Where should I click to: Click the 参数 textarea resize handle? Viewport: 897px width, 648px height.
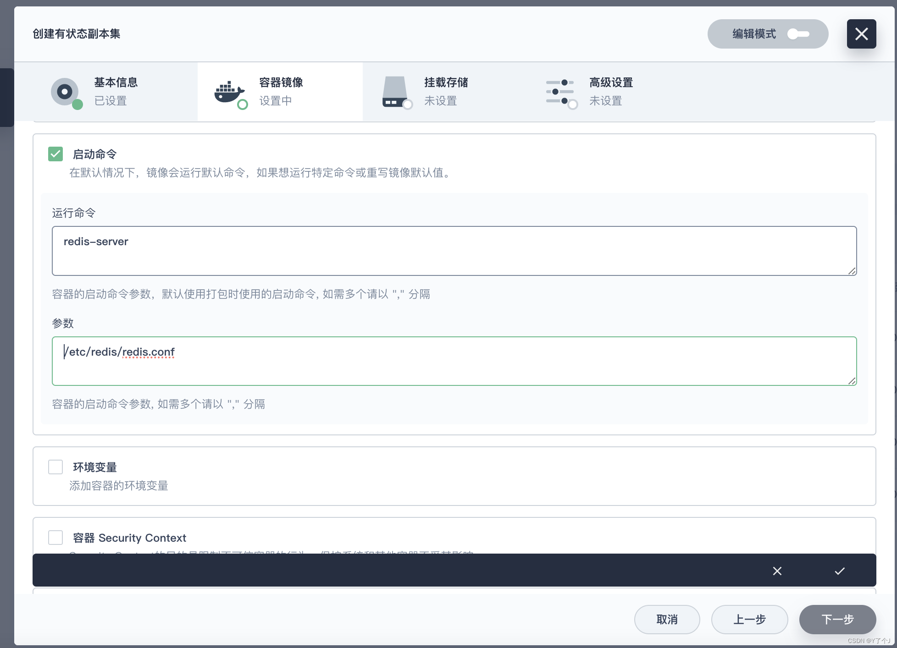pyautogui.click(x=852, y=381)
